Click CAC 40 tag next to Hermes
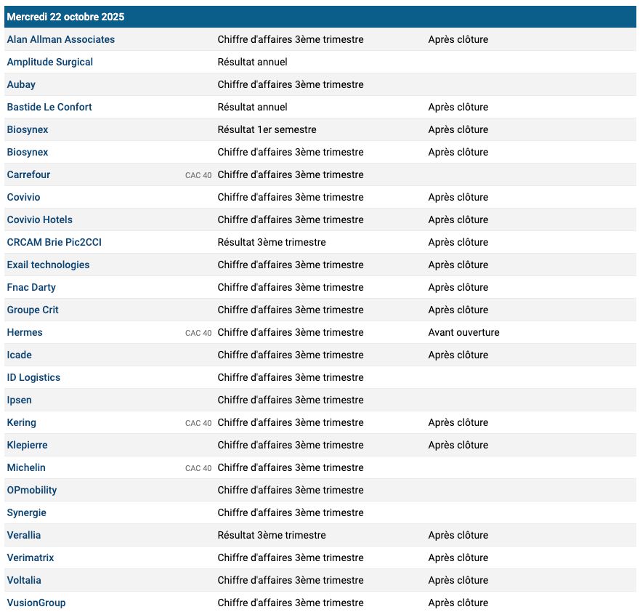This screenshot has width=640, height=612. [198, 333]
